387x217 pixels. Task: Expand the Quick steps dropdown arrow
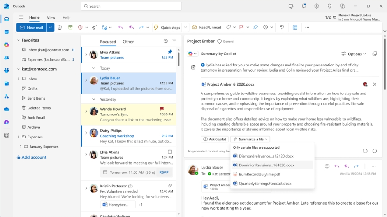pos(185,27)
